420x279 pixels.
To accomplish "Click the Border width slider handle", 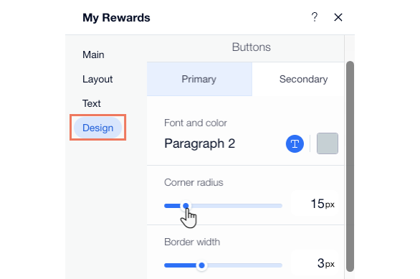I will click(201, 265).
